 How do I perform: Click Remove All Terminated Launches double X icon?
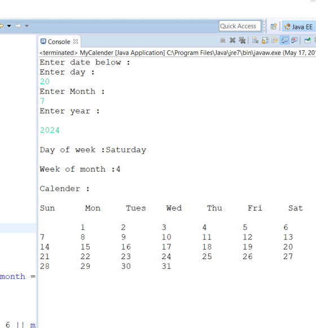(242, 41)
